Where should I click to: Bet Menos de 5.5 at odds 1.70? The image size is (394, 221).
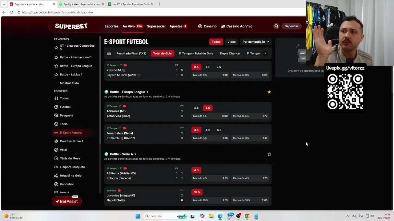click(x=250, y=116)
